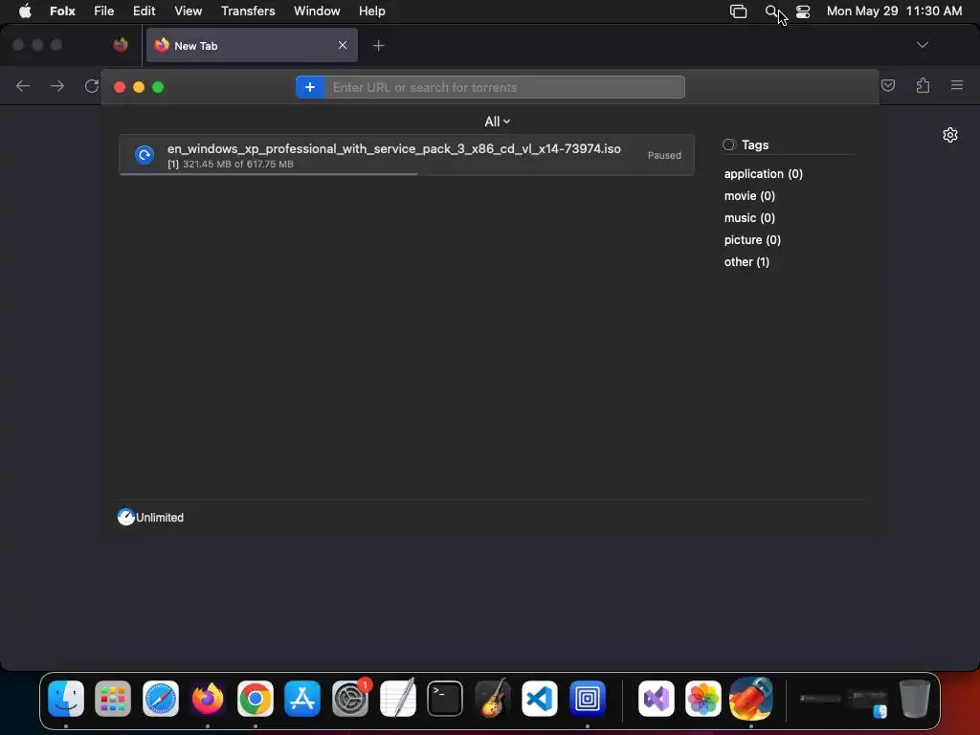The height and width of the screenshot is (735, 980).
Task: Open Control Center in menu bar
Action: [x=803, y=11]
